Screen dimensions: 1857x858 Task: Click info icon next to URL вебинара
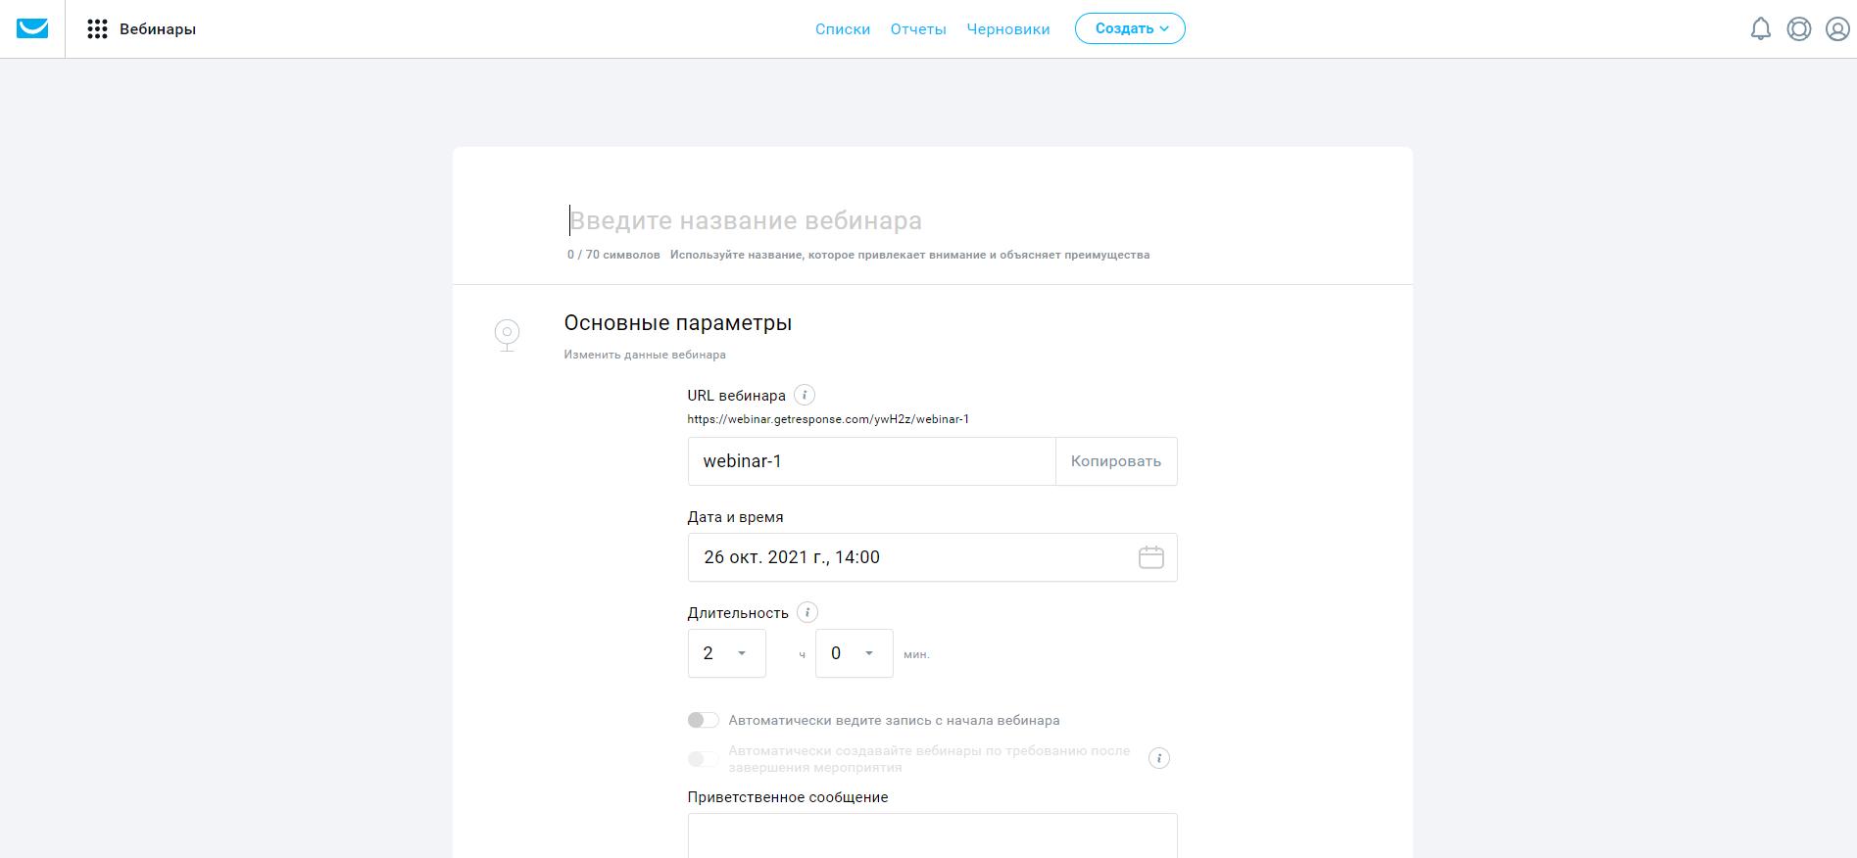tap(805, 395)
